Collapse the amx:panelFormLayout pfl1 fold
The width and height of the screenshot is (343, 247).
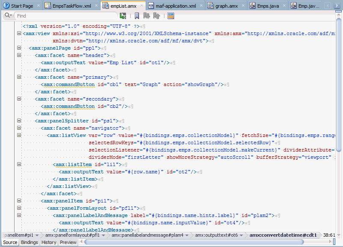pyautogui.click(x=19, y=208)
